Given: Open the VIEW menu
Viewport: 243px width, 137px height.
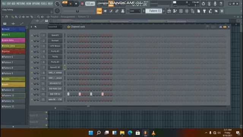Looking at the screenshot, I should [x=28, y=3].
